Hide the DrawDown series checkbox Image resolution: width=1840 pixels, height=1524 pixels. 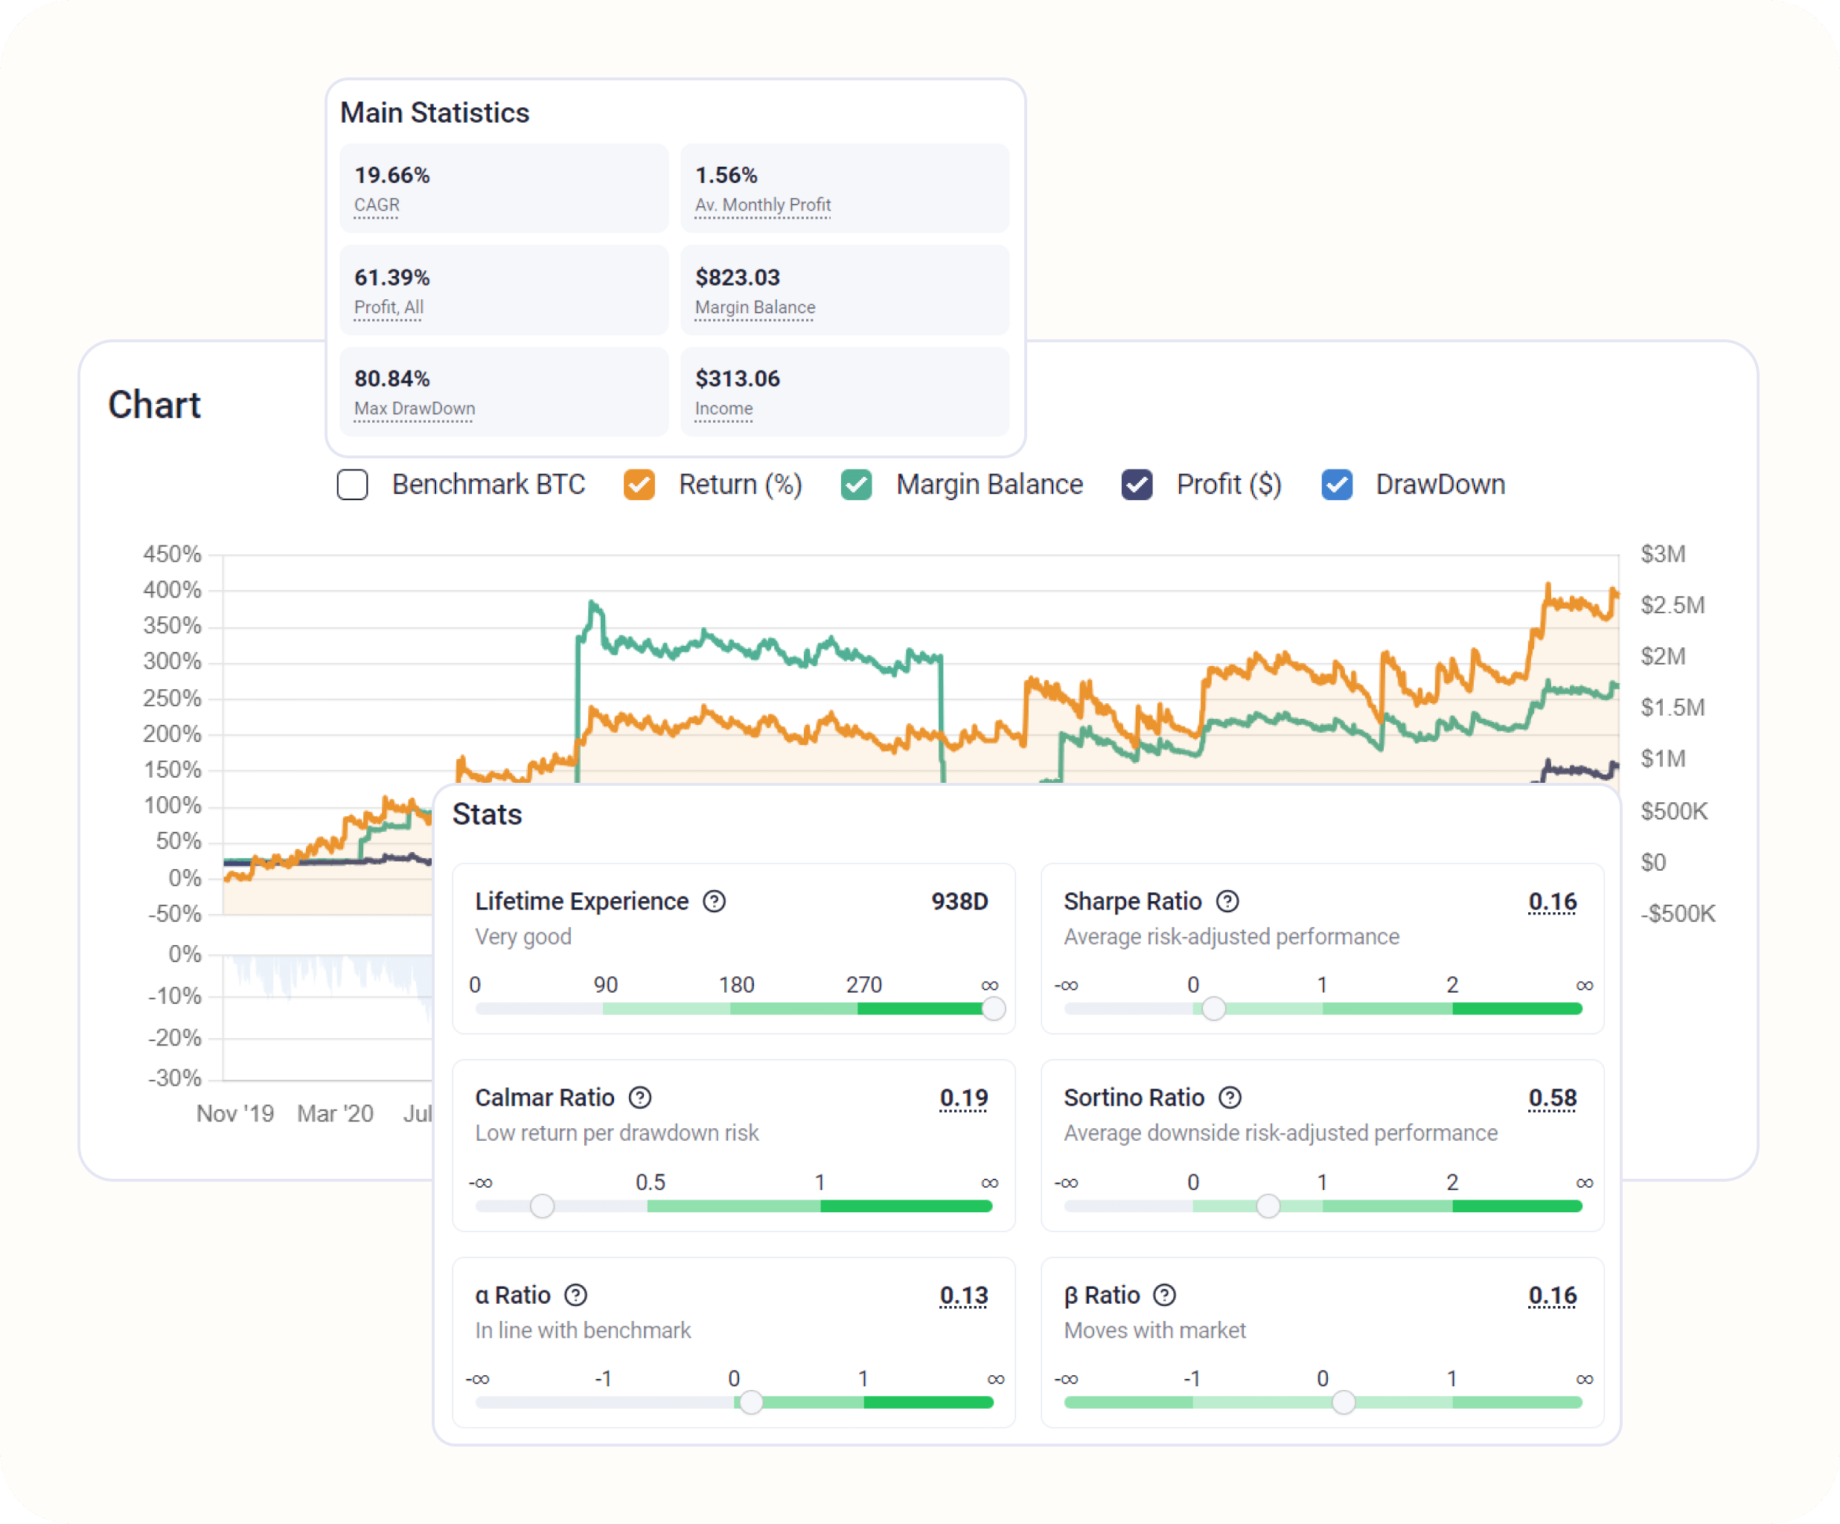(x=1336, y=484)
